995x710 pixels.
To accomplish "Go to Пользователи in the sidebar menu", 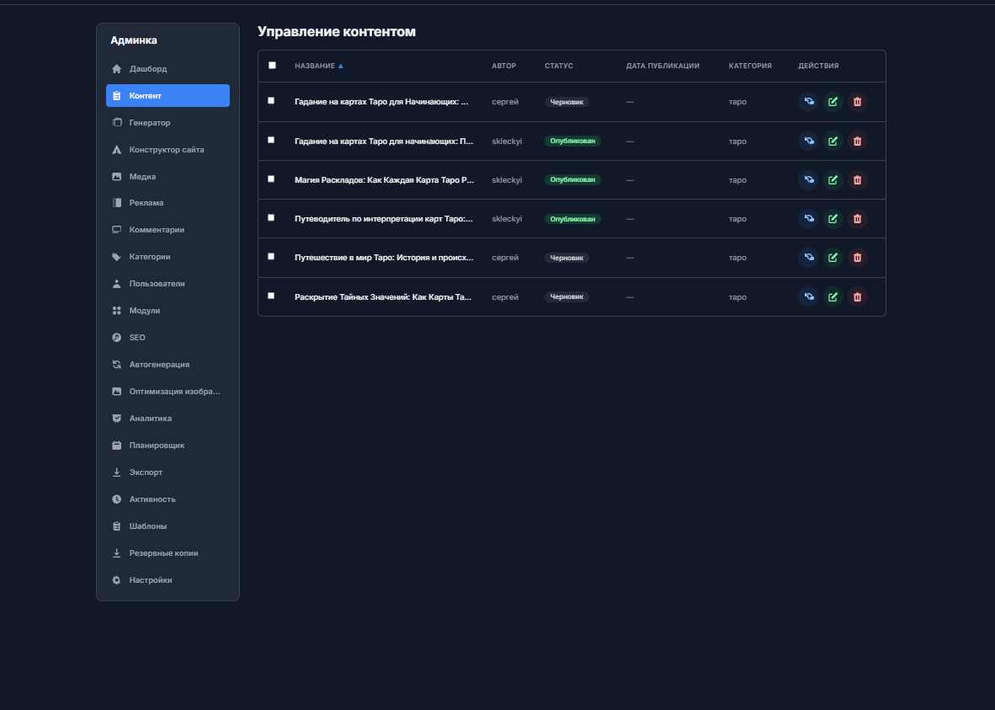I will coord(157,284).
